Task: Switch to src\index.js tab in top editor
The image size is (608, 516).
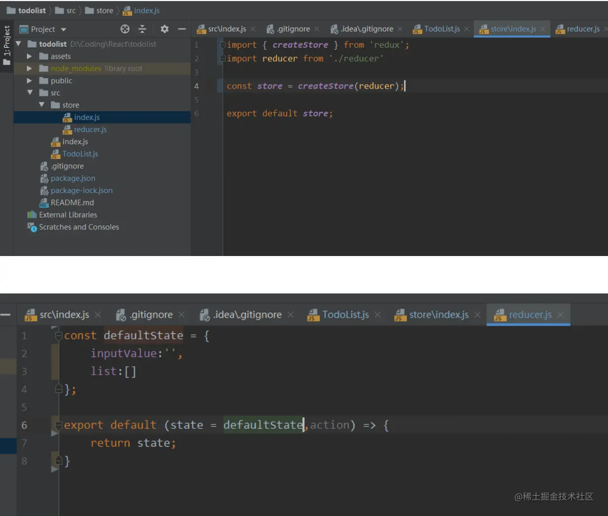Action: [x=227, y=29]
